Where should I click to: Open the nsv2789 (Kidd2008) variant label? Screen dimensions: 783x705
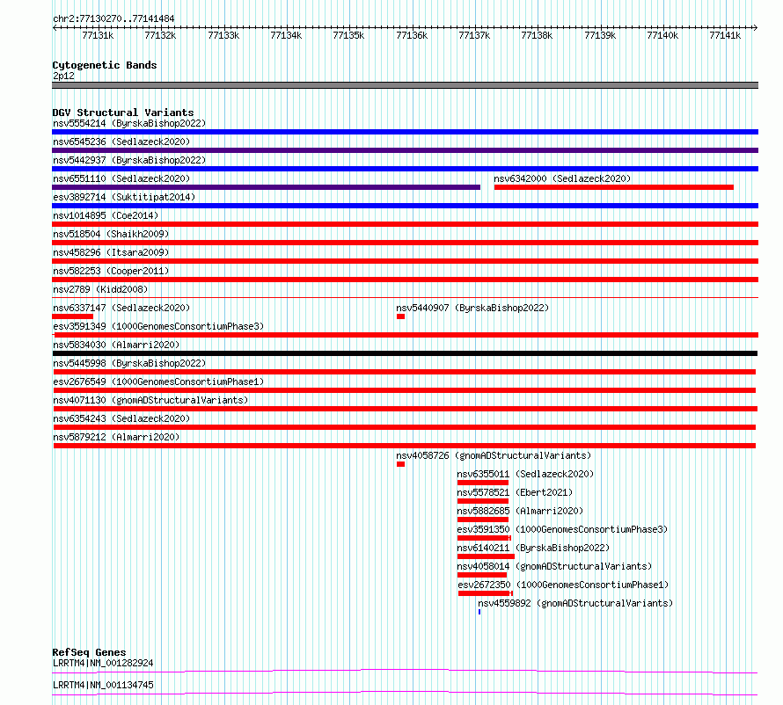coord(100,289)
